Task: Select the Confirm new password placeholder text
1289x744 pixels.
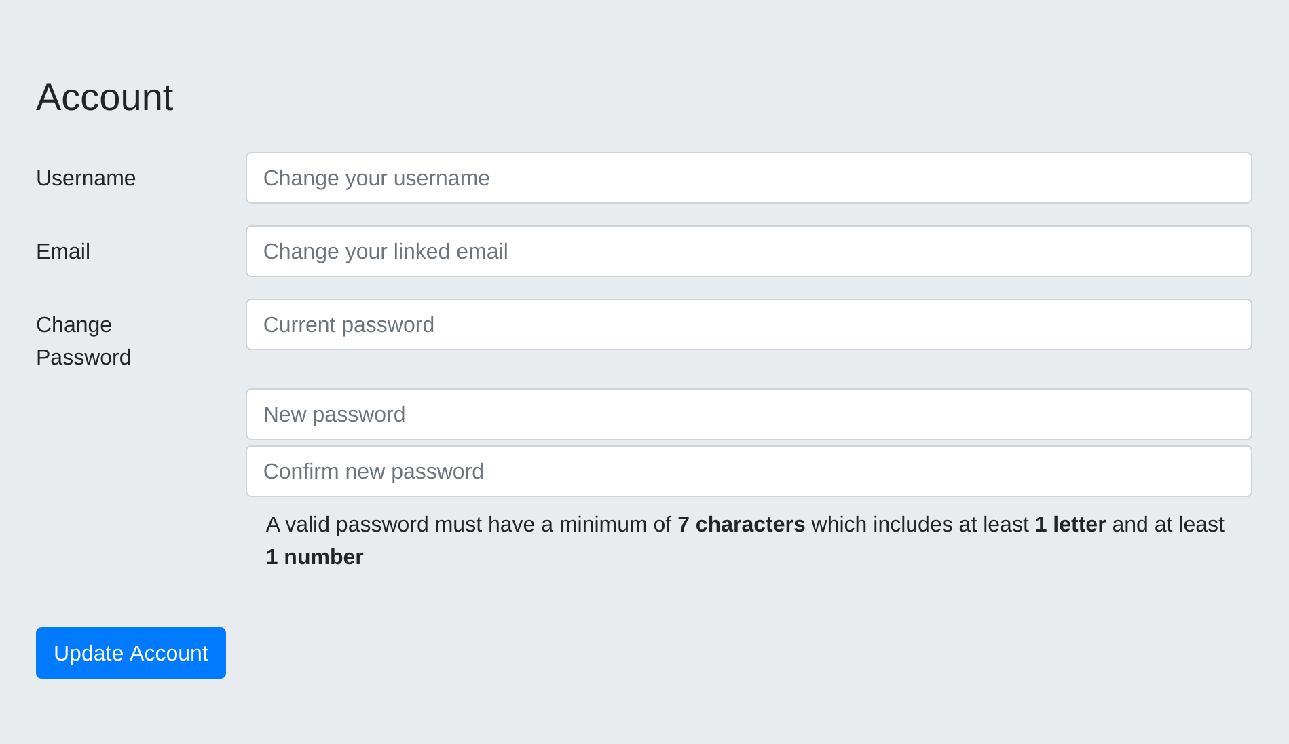Action: tap(373, 471)
